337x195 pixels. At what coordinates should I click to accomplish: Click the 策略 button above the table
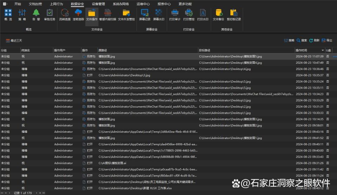click(x=289, y=40)
